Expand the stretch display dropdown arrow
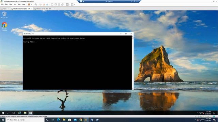 (75, 4)
